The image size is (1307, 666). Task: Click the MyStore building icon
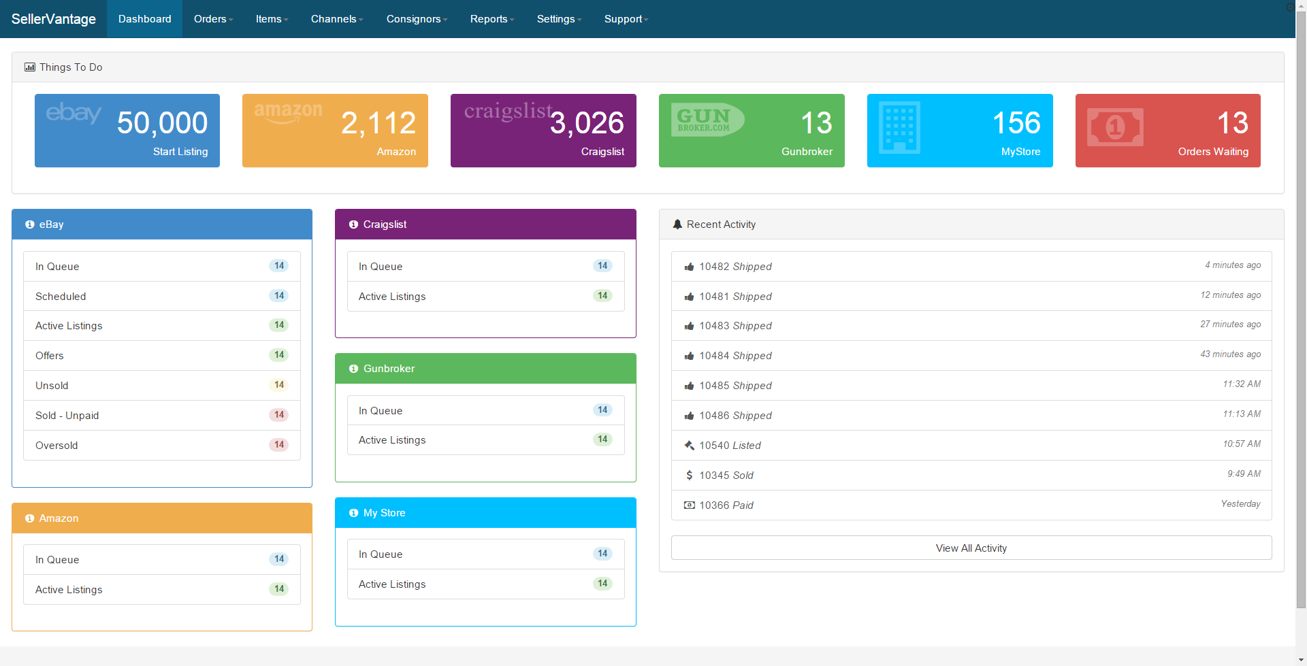coord(899,127)
